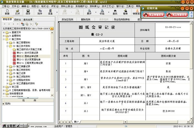Image resolution: width=194 pixels, height=128 pixels.
Task: Click the 导出范例到表格 button
Action: pyautogui.click(x=122, y=19)
